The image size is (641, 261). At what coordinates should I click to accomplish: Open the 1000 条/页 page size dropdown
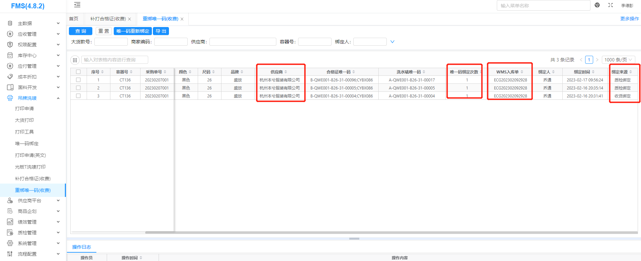618,60
